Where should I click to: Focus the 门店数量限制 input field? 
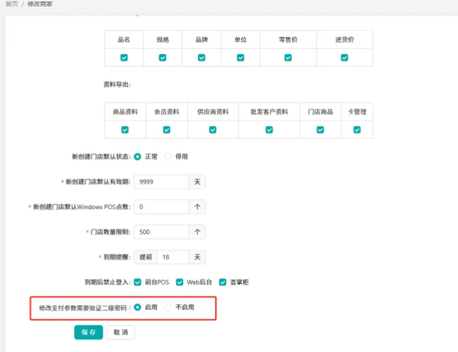[x=161, y=232]
